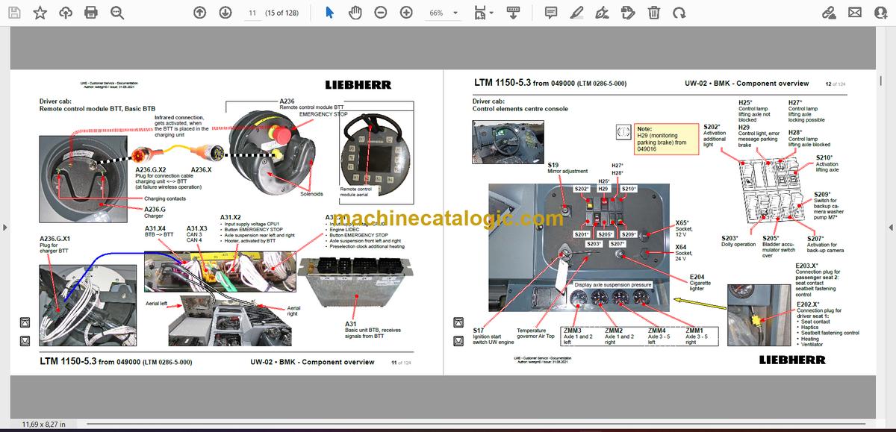This screenshot has height=432, width=896.
Task: Open the find text magnifier
Action: click(x=116, y=13)
